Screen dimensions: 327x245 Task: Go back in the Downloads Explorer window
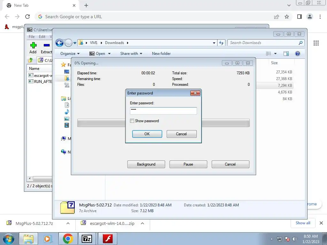(59, 43)
